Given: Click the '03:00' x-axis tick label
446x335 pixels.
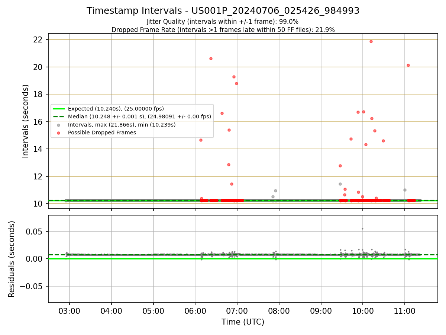Looking at the screenshot, I should coord(69,311).
